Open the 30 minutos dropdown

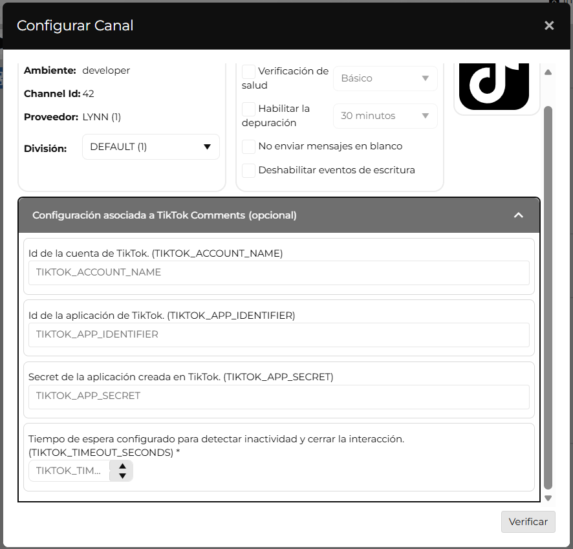click(x=385, y=116)
